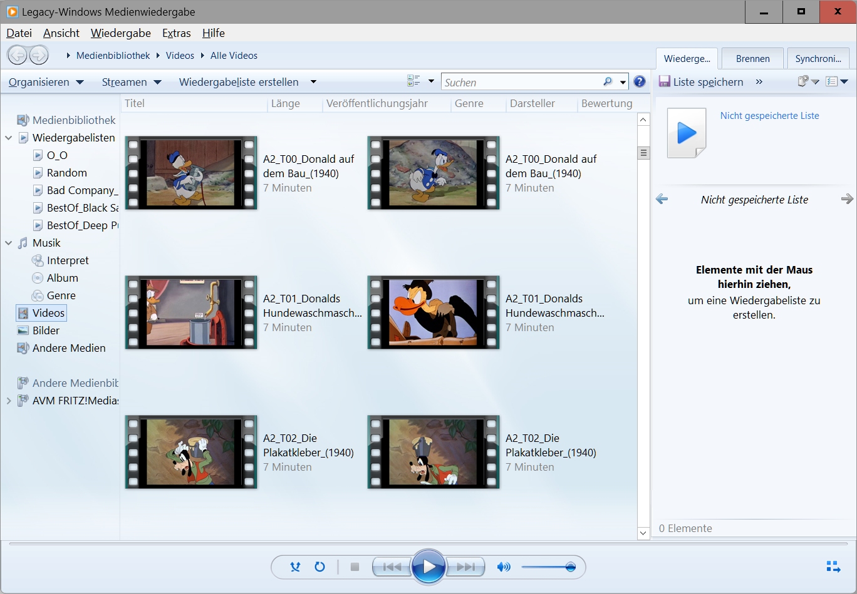Toggle shuffle playback mode

pos(295,567)
